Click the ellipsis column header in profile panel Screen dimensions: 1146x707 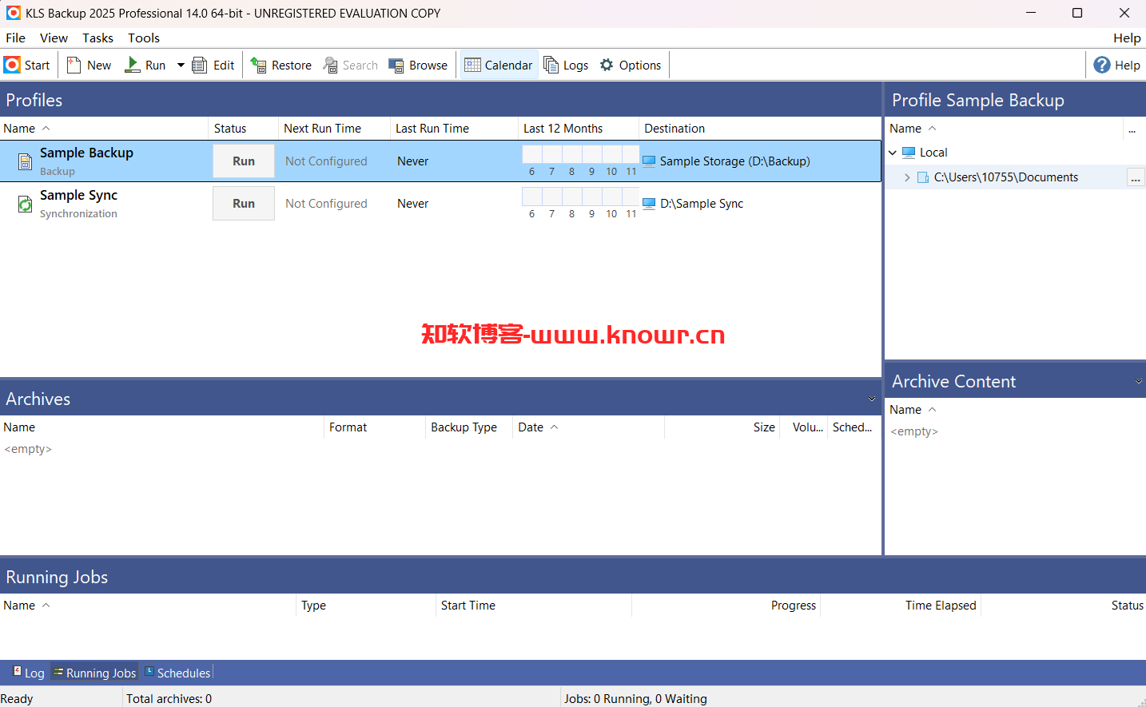pos(1132,129)
